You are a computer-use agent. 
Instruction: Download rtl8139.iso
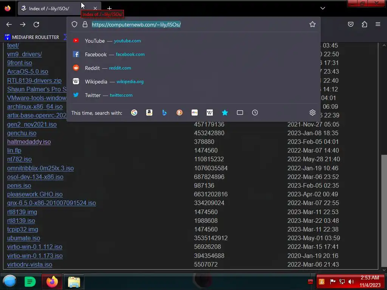click(x=21, y=221)
